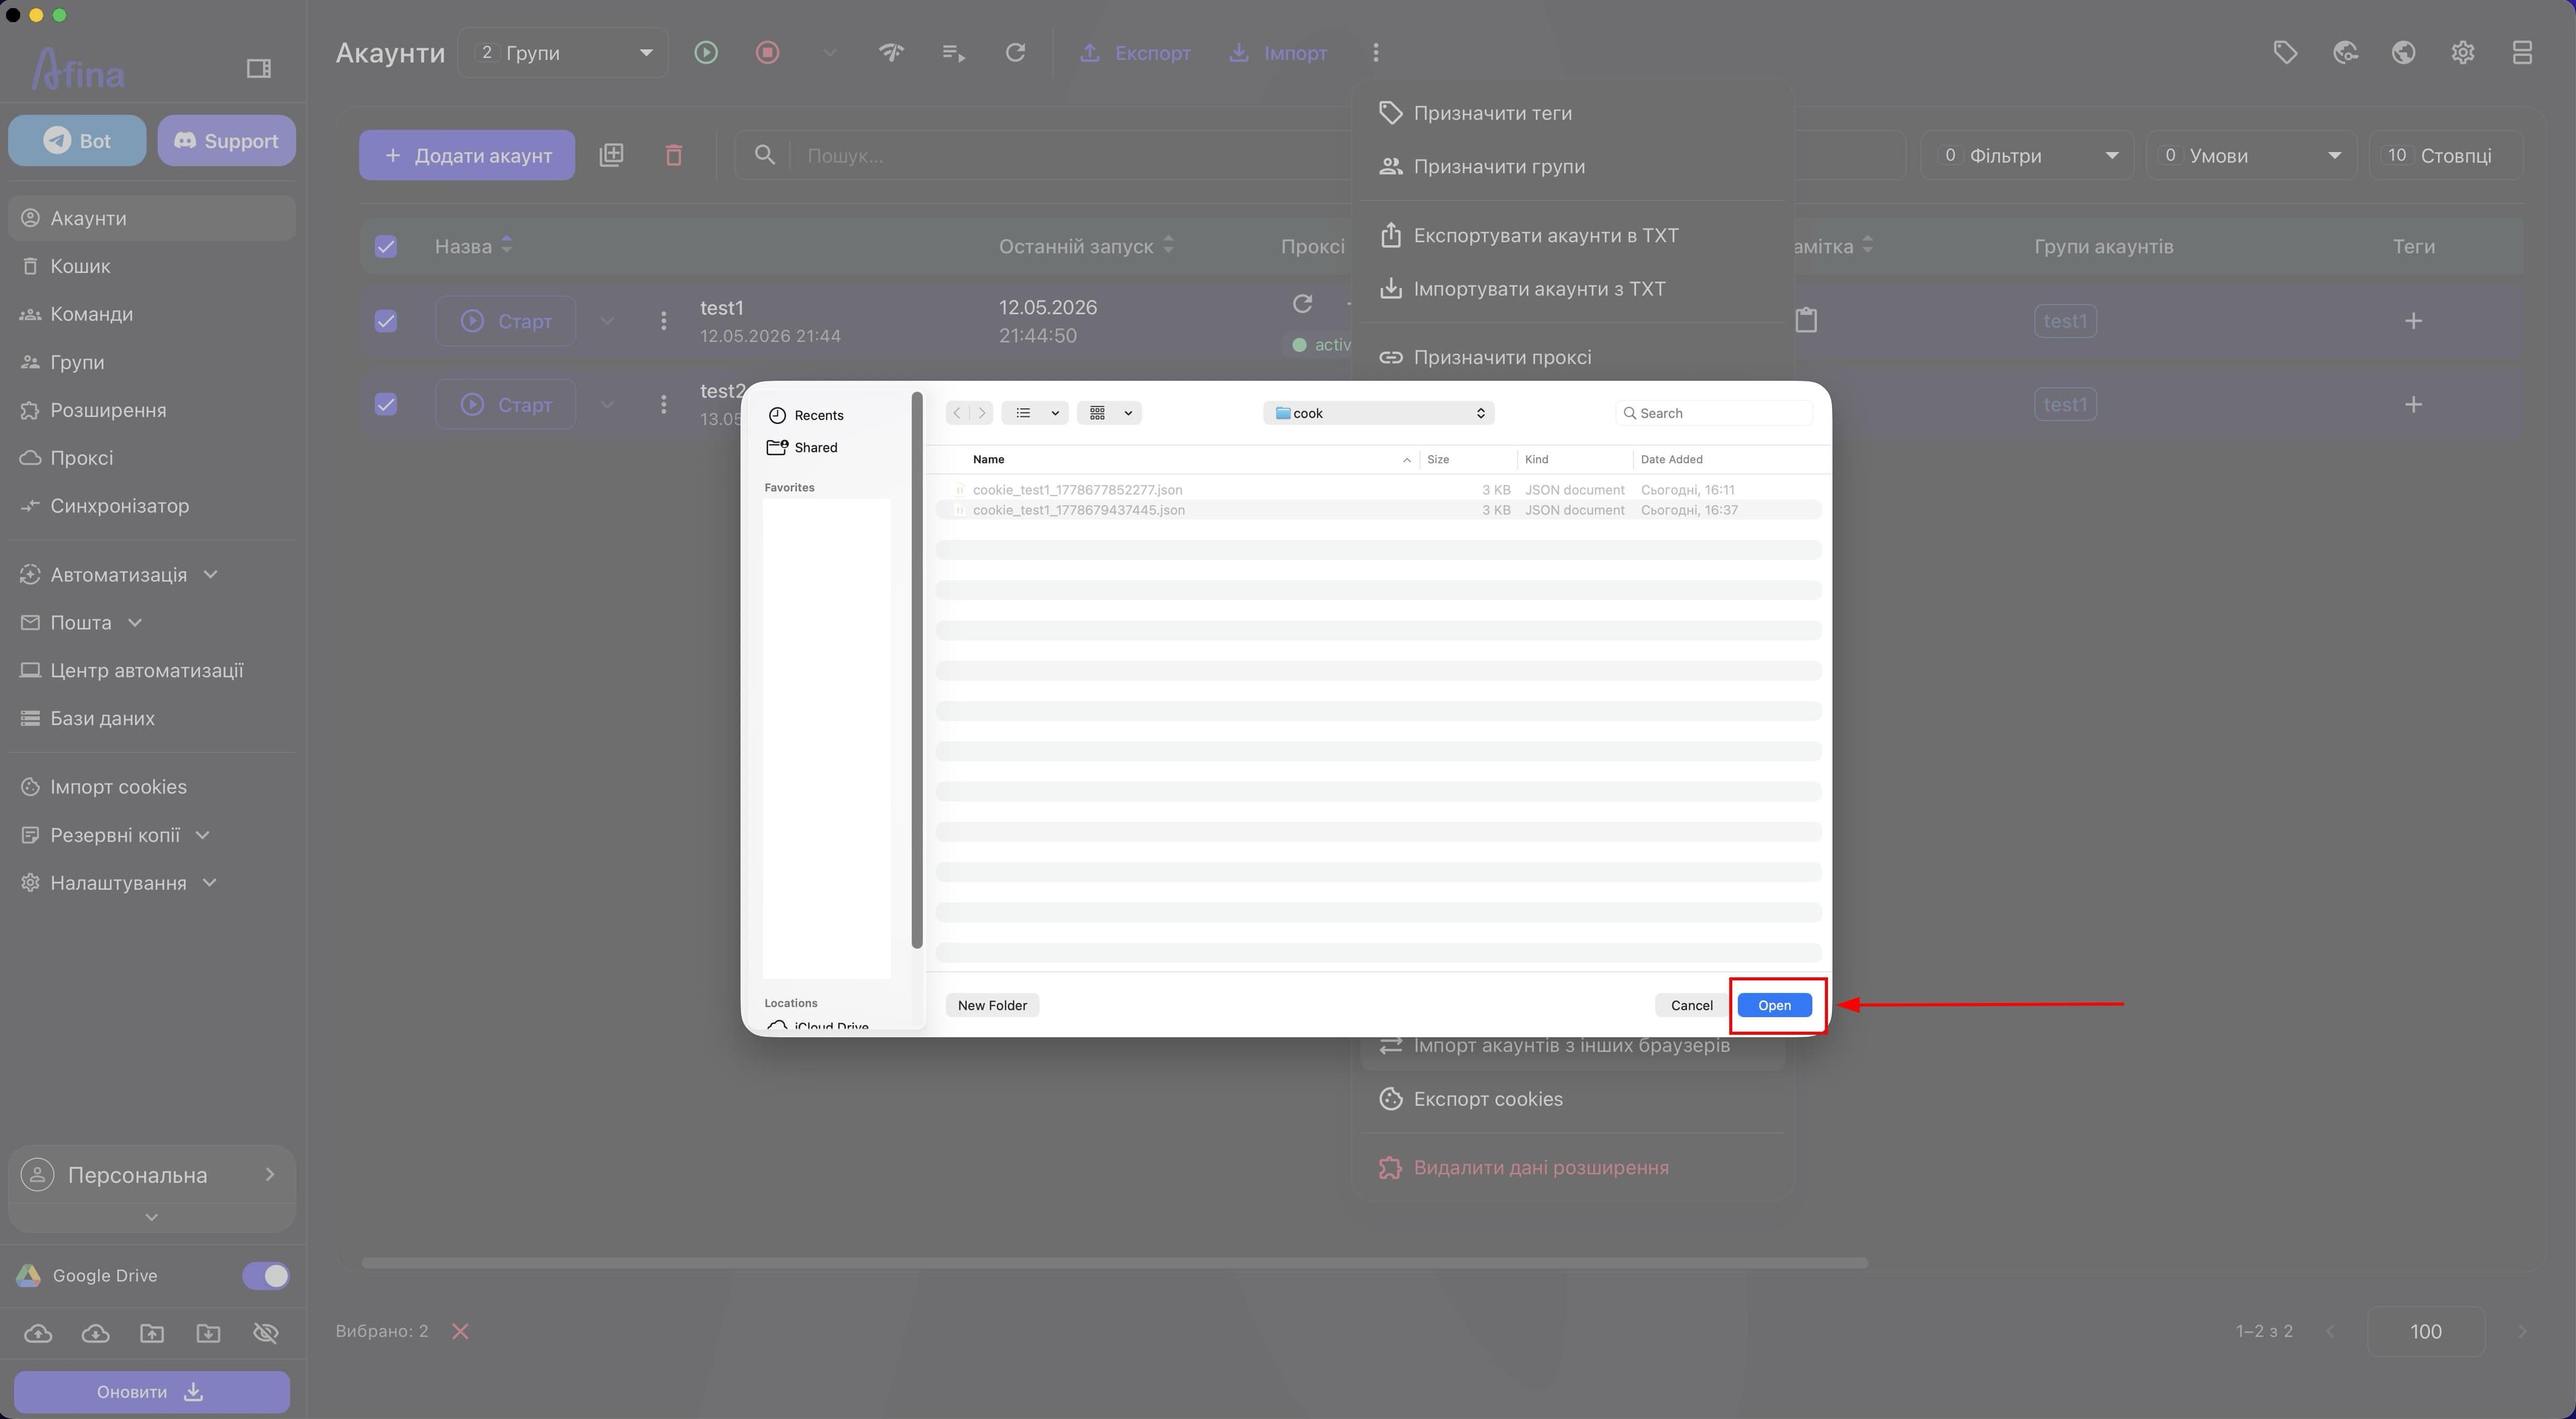Add tag with plus in test1 row

coord(2413,321)
